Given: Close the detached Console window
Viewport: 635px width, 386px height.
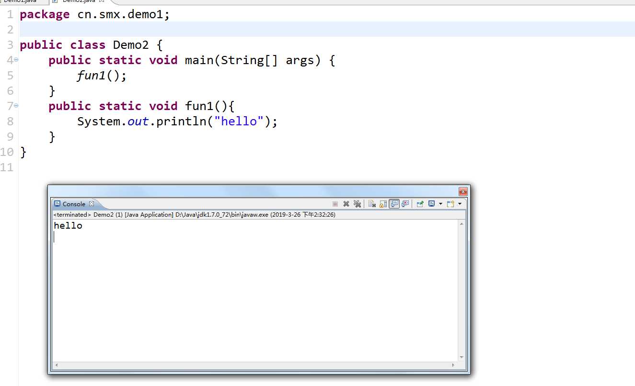Looking at the screenshot, I should tap(463, 191).
